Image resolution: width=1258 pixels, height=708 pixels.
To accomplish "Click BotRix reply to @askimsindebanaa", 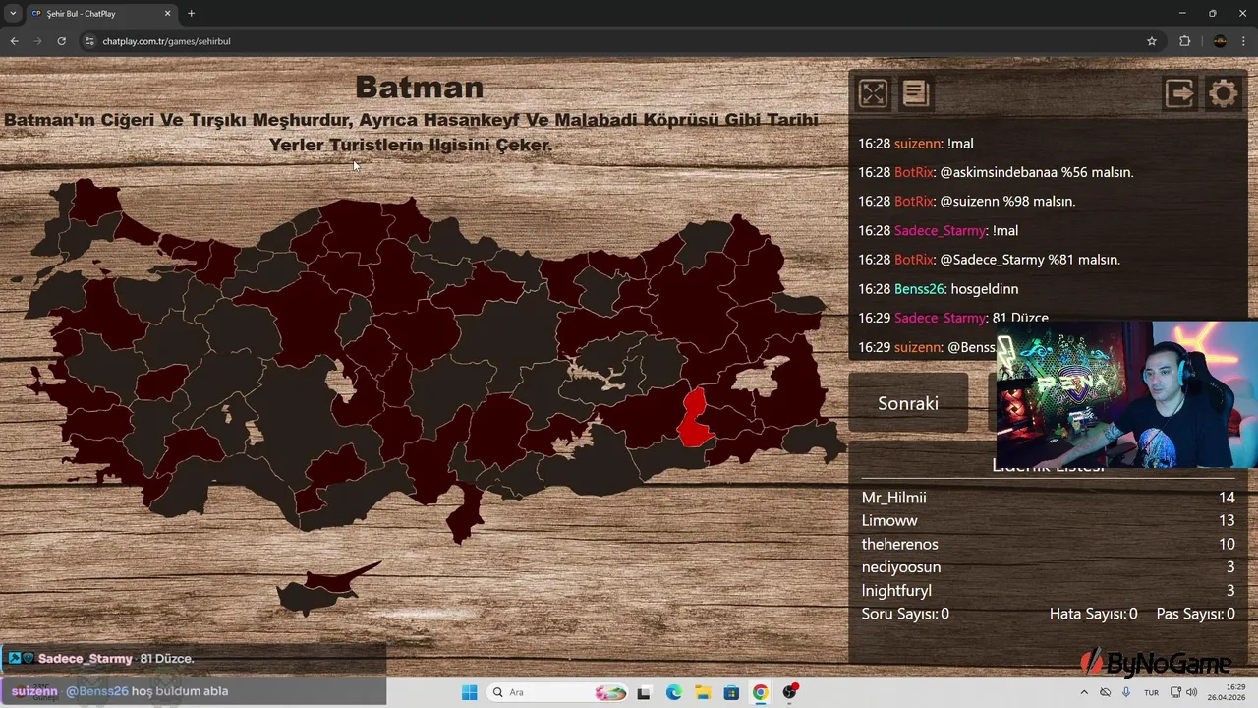I will (996, 172).
